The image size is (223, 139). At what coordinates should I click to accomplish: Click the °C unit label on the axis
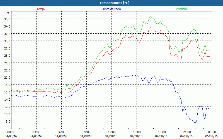[x=9, y=13]
